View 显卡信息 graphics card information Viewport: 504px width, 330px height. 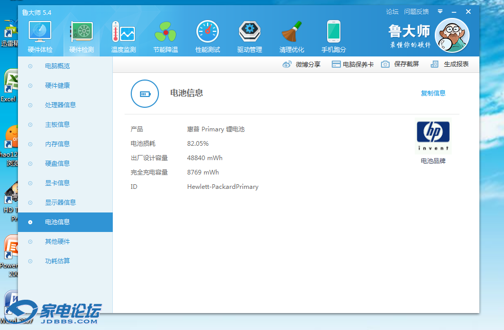pos(56,183)
